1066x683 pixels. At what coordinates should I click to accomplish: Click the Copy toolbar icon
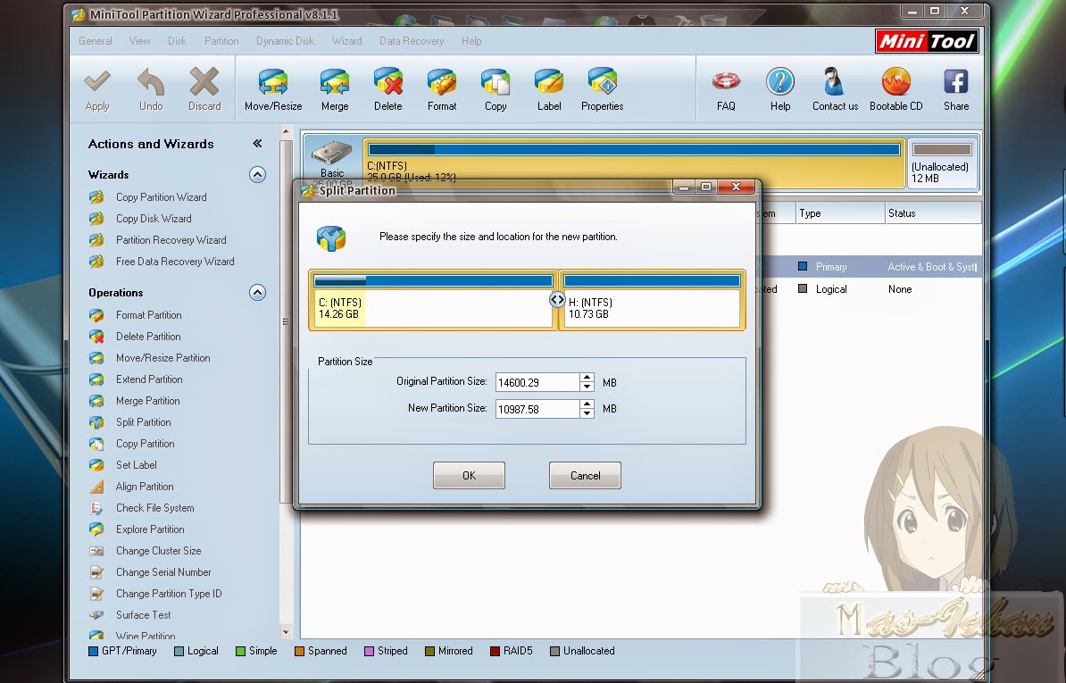point(496,81)
